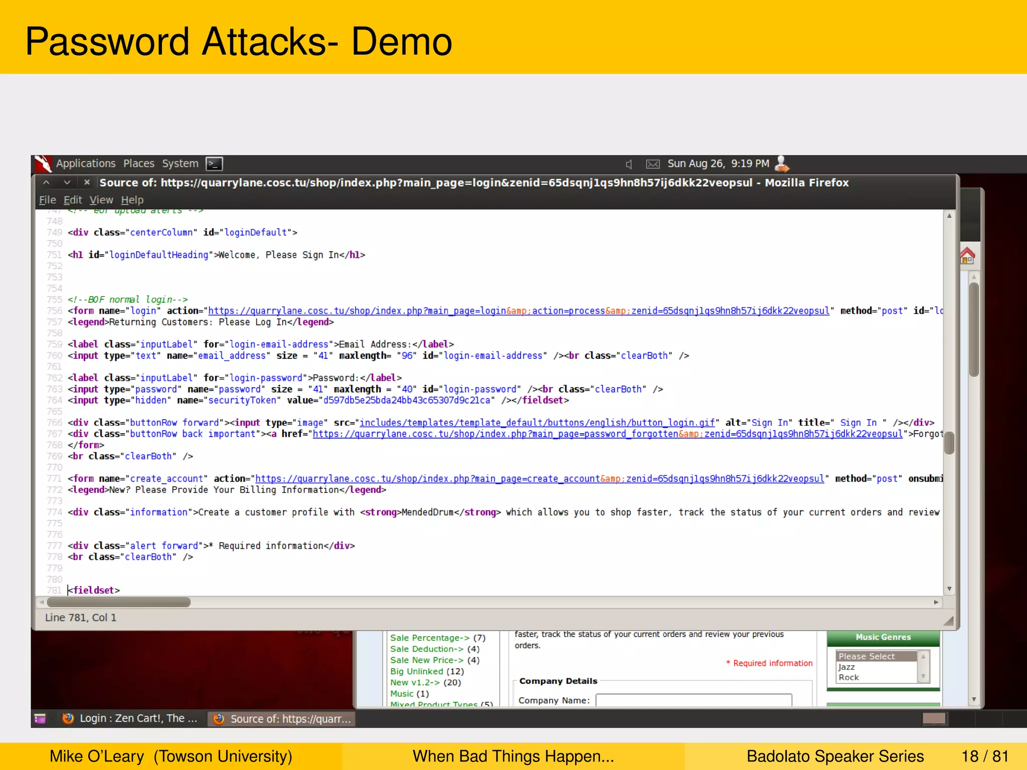Open Big Unlinked category link
This screenshot has width=1027, height=770.
tap(417, 671)
